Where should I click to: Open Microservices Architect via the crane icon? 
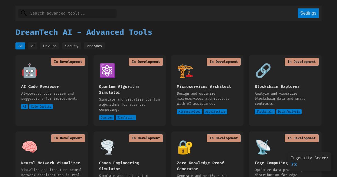[x=185, y=71]
